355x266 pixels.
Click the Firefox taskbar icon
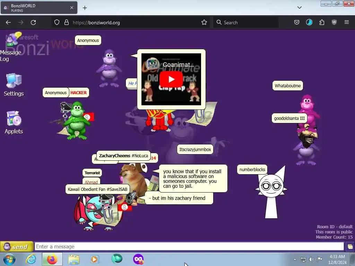tap(52, 259)
